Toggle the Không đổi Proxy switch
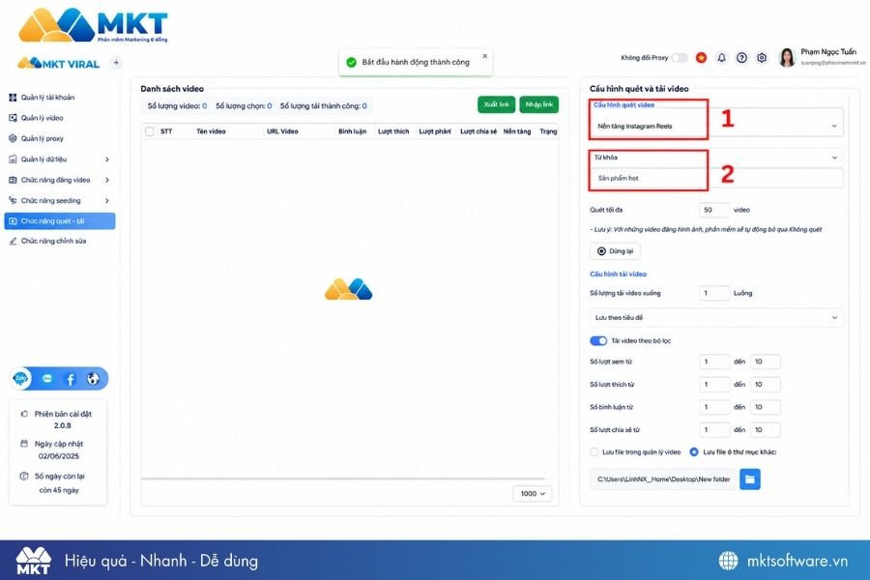This screenshot has width=870, height=580. 680,58
